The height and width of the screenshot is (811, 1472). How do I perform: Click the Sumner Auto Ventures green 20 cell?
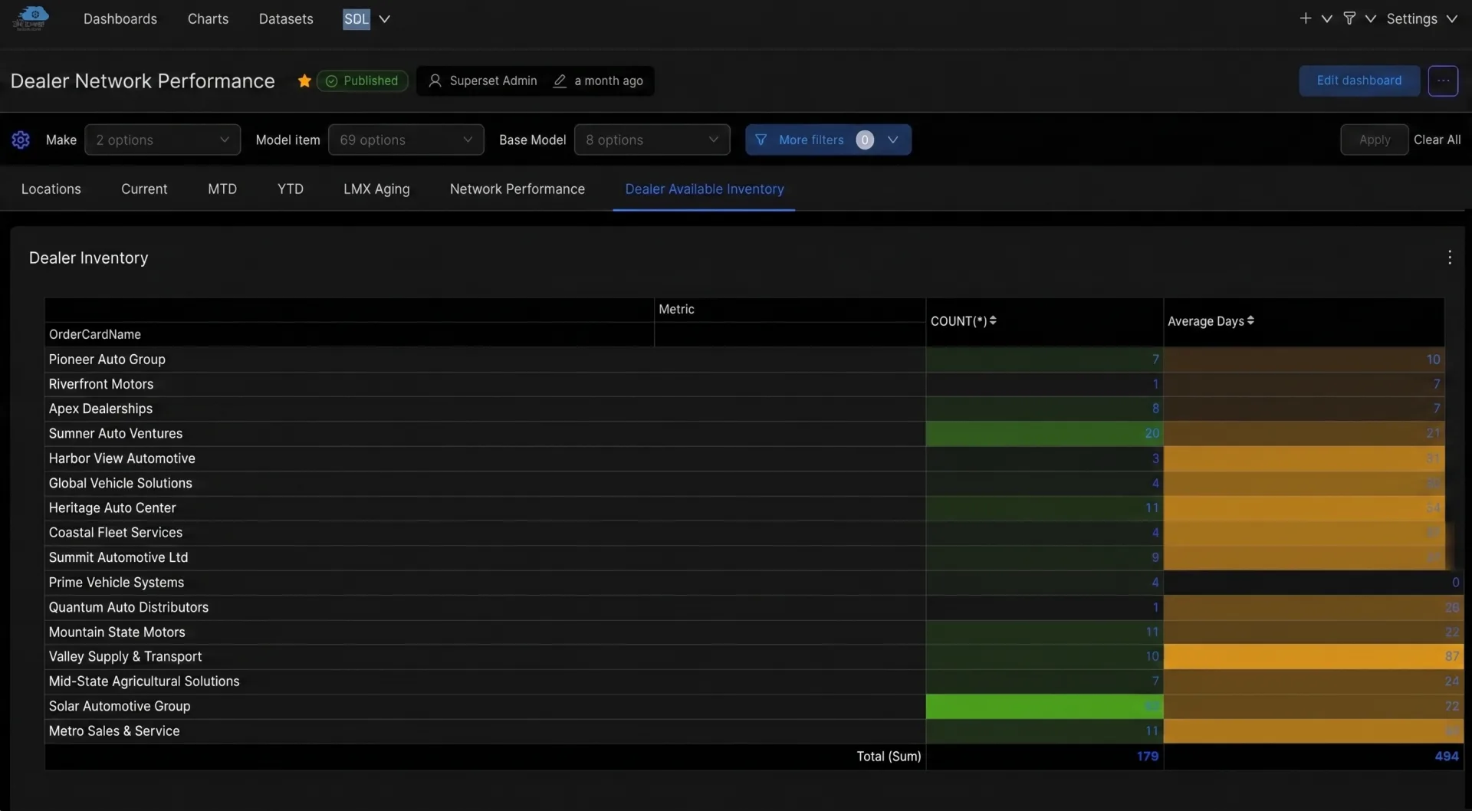1044,433
